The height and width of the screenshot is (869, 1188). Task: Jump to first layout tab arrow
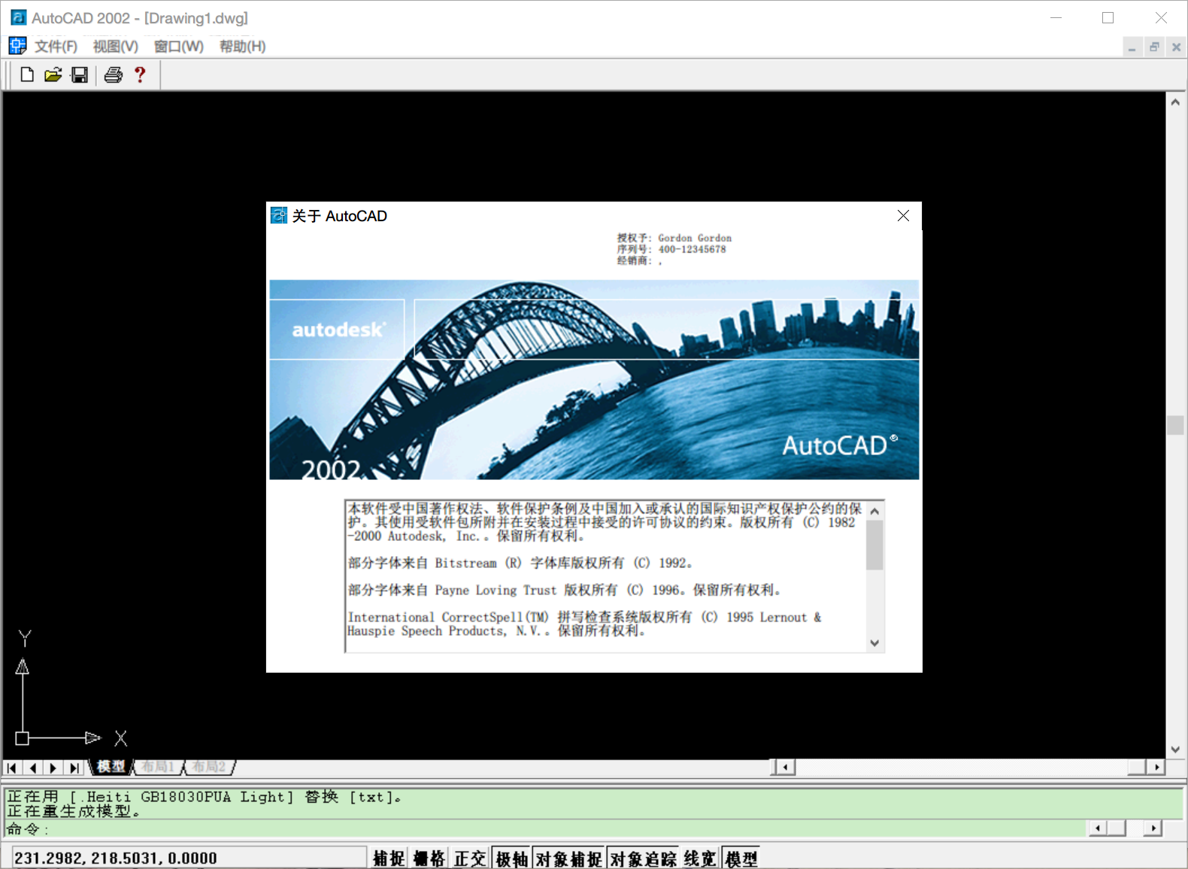[x=12, y=767]
